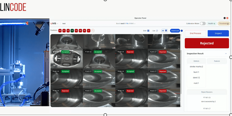Select position P3 green badge
This screenshot has width=232, height=116.
(x=72, y=31)
